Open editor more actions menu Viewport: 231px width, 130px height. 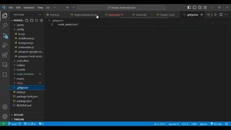click(226, 15)
